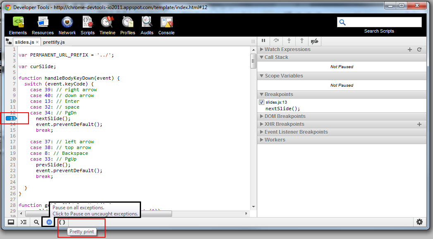Image resolution: width=433 pixels, height=239 pixels.
Task: Click the horizontal scroll left arrow
Action: [21, 214]
